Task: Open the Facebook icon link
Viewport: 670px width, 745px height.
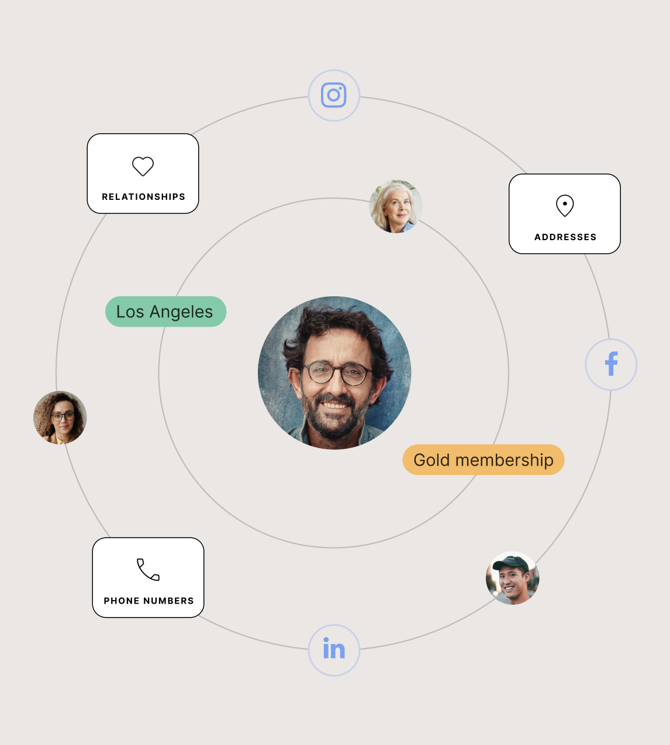Action: pos(611,365)
